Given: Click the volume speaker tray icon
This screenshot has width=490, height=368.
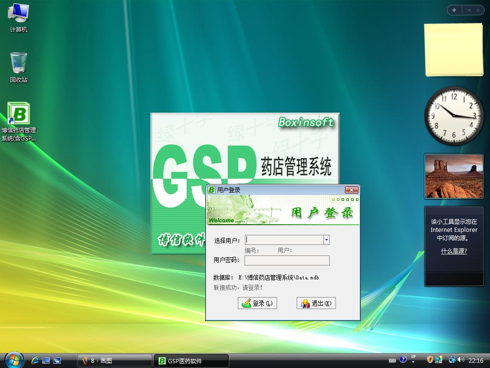Looking at the screenshot, I should pos(460,360).
